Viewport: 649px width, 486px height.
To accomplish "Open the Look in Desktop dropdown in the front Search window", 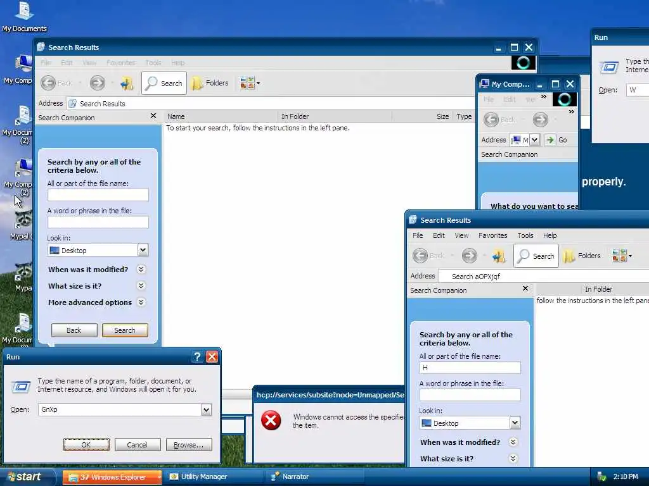I will [515, 423].
